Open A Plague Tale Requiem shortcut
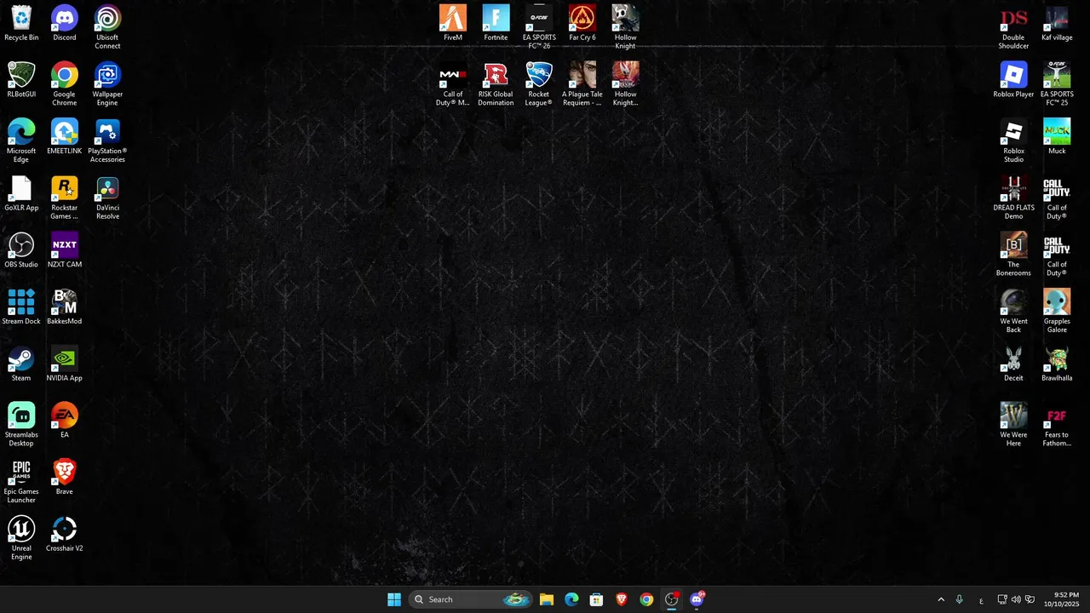 click(x=582, y=84)
